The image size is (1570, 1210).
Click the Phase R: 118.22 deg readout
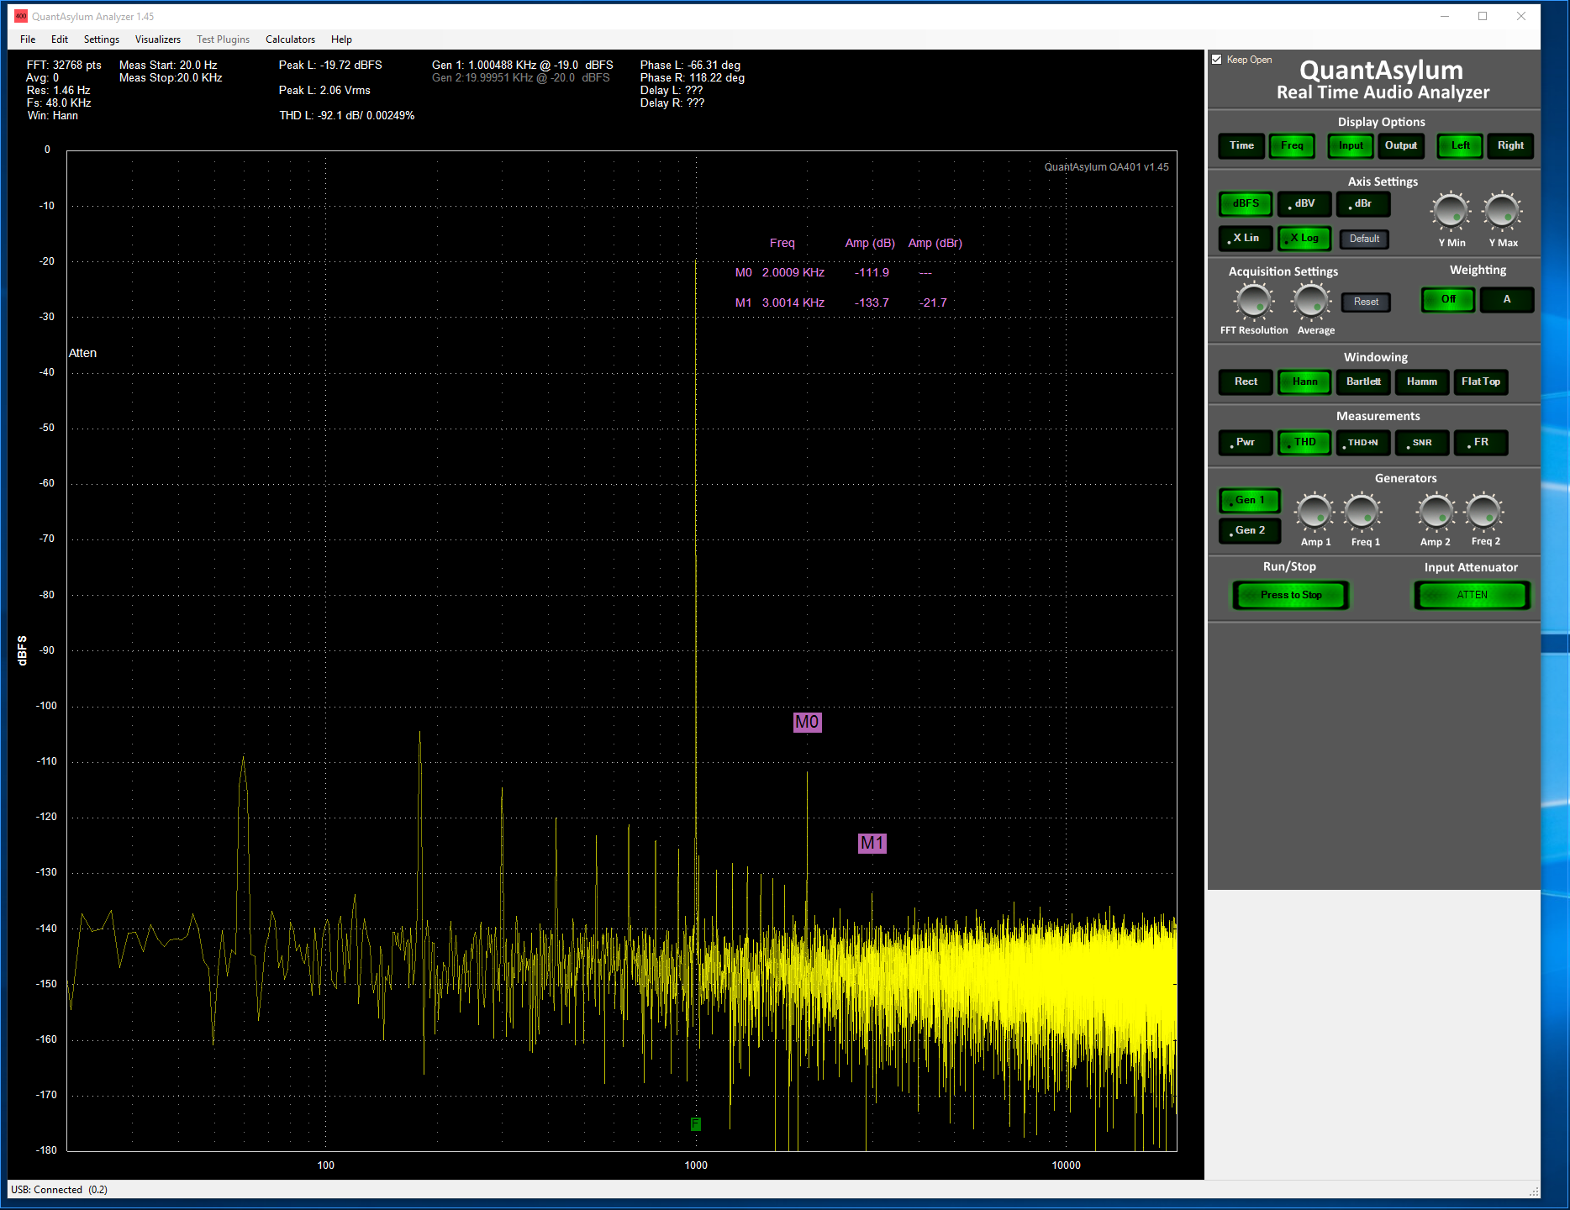coord(693,77)
